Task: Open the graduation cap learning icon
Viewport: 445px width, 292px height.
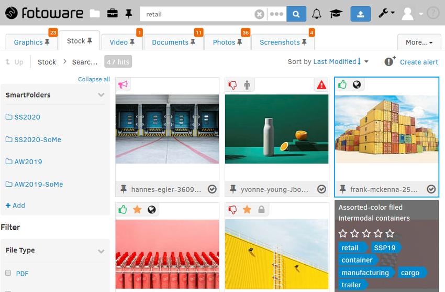Action: [336, 14]
